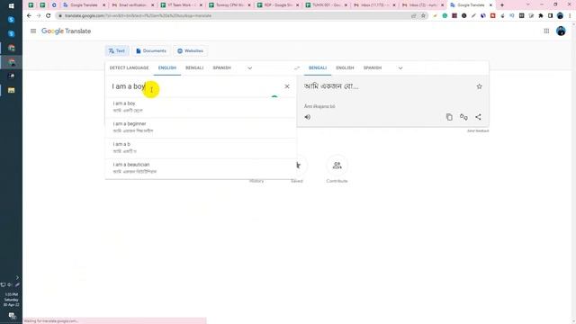576x324 pixels.
Task: Go forward in the browser
Action: [39, 16]
